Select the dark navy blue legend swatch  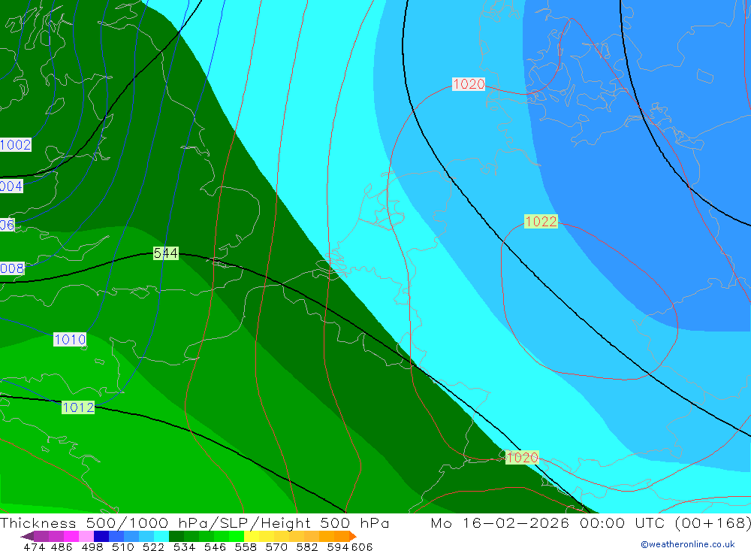click(101, 536)
